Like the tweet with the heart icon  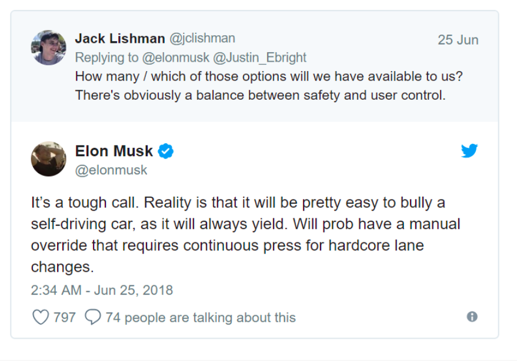click(41, 317)
